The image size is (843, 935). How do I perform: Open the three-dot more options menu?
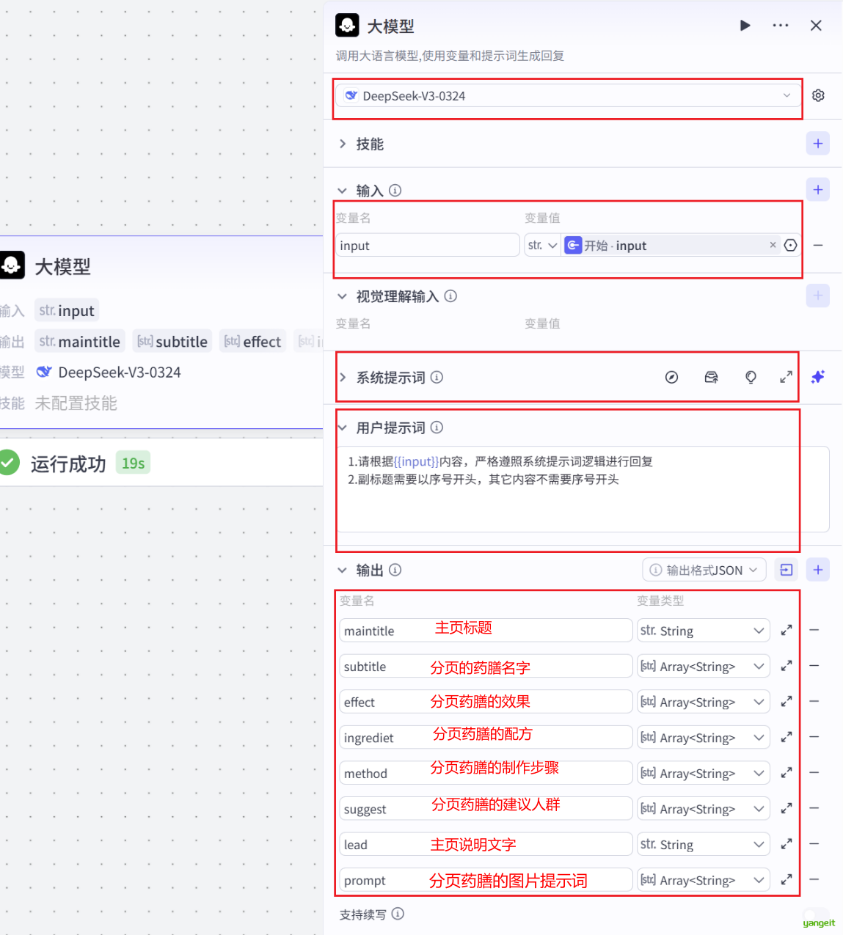pos(781,26)
